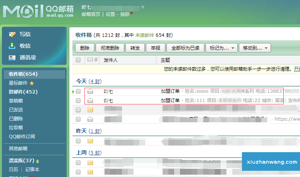This screenshot has height=177, width=300.
Task: Click the QQ Mail logo
Action: [38, 12]
